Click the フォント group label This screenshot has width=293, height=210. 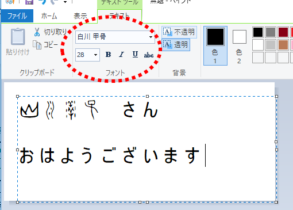(x=115, y=73)
